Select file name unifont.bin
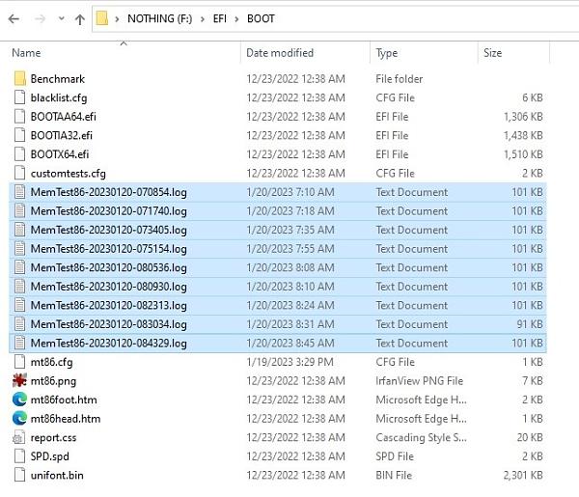The height and width of the screenshot is (497, 579). (x=57, y=475)
